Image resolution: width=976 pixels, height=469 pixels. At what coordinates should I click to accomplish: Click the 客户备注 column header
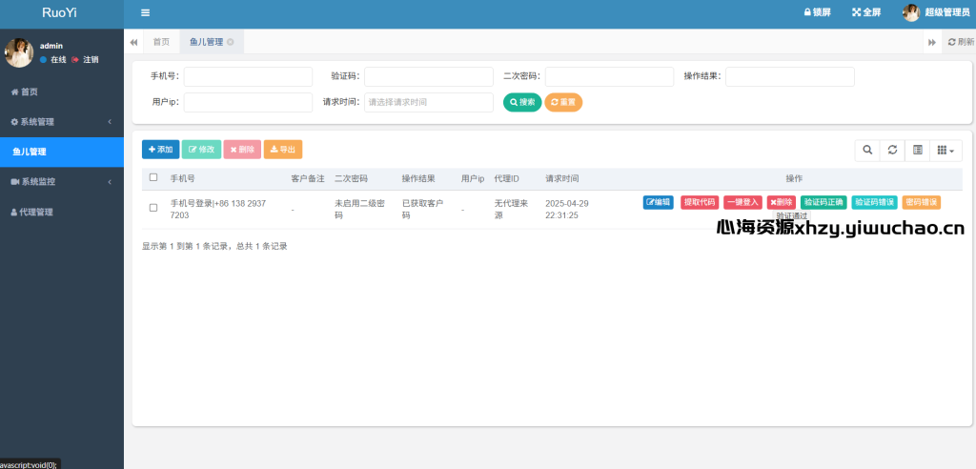(x=308, y=179)
